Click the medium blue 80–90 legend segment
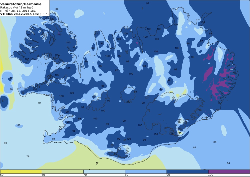Screen dimensions: 250x177 coord(146,172)
